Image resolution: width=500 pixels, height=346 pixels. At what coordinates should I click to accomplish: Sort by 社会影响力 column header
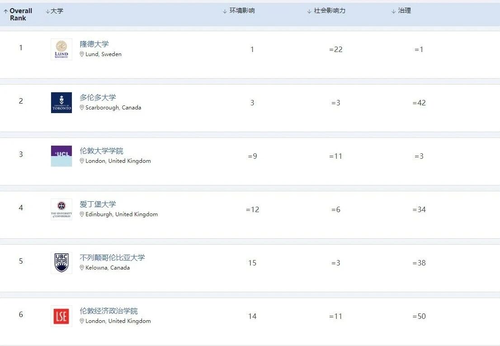pos(329,11)
